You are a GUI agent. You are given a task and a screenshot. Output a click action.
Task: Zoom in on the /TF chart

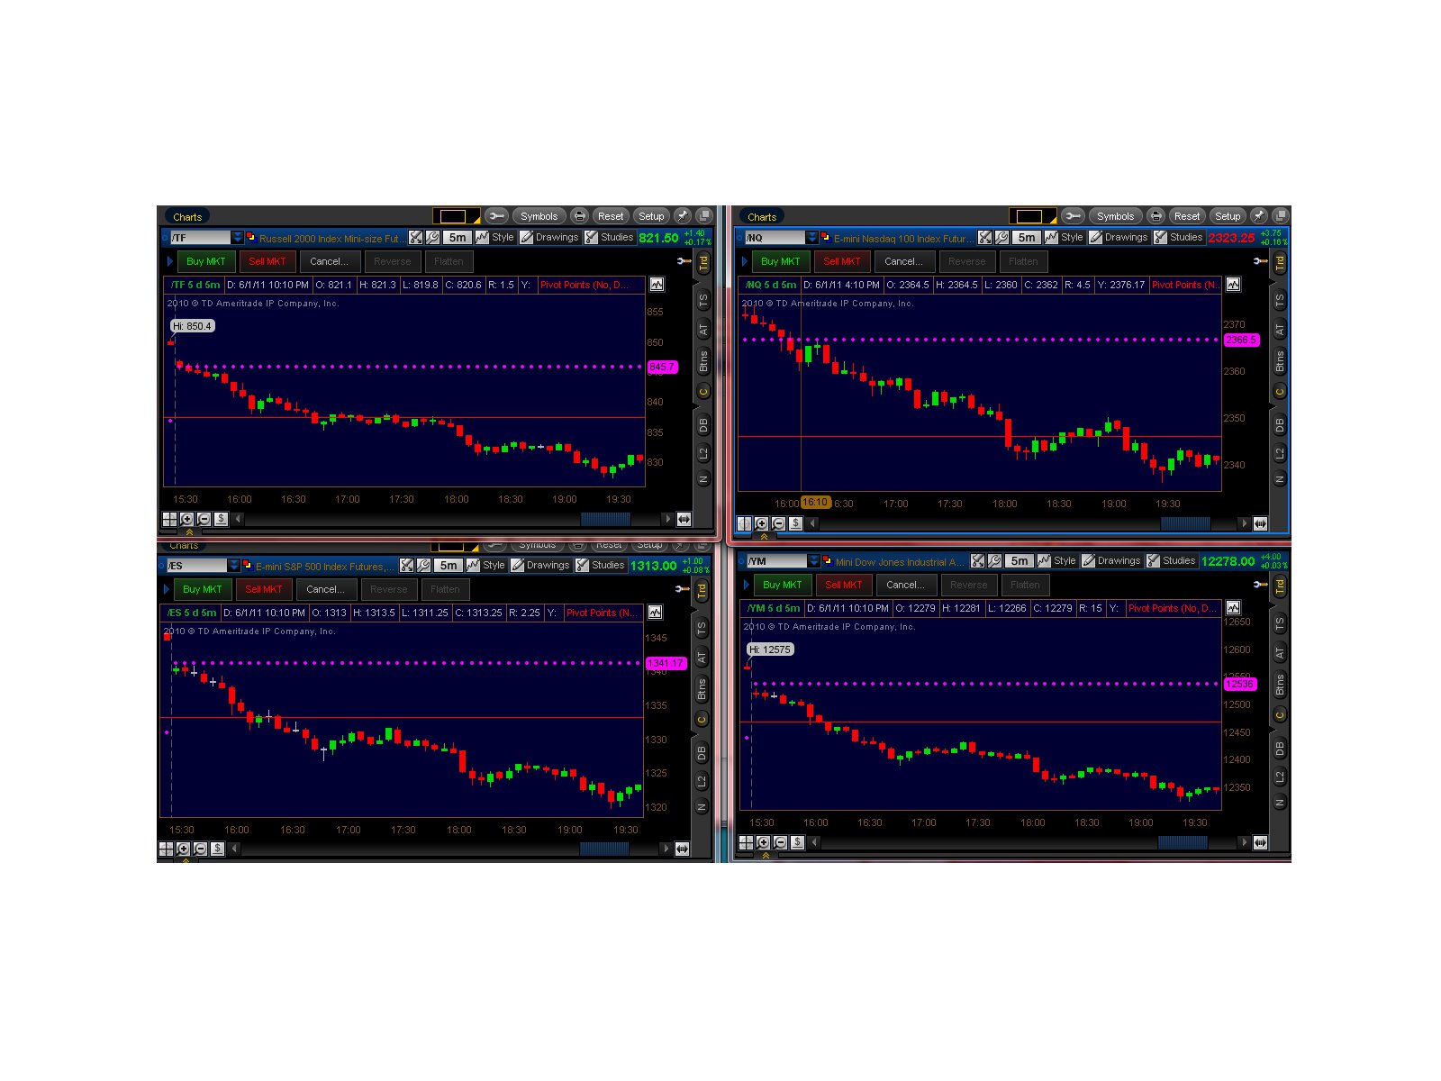pos(186,519)
